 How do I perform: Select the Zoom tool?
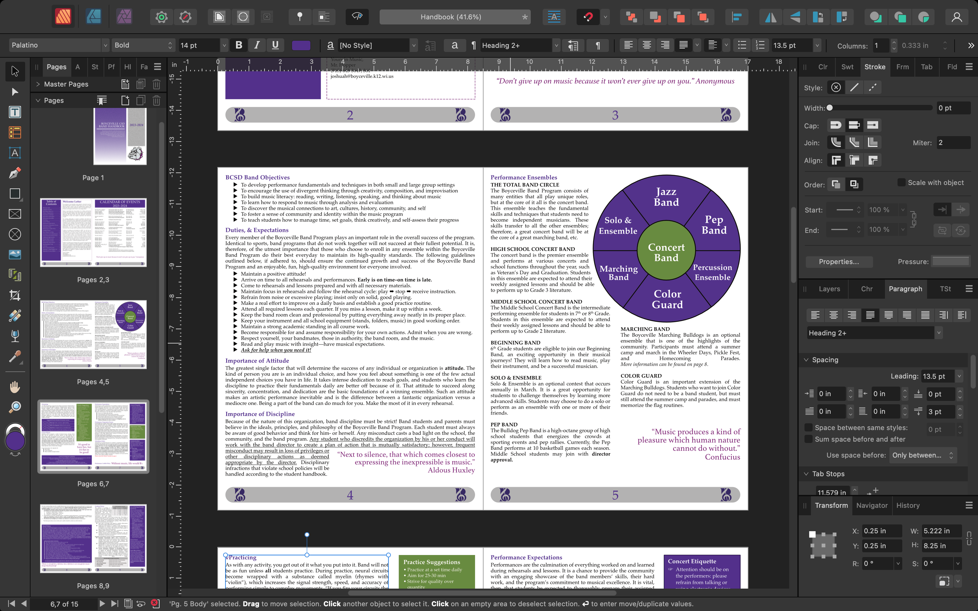15,407
